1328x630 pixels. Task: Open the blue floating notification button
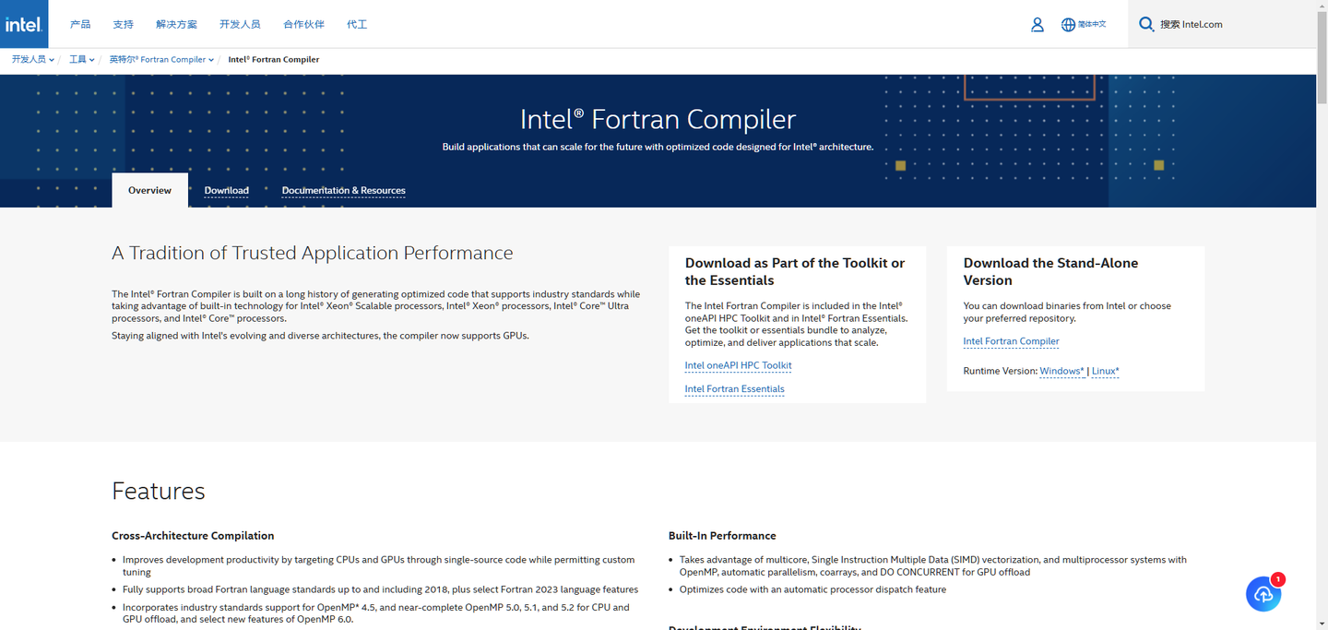(x=1263, y=594)
